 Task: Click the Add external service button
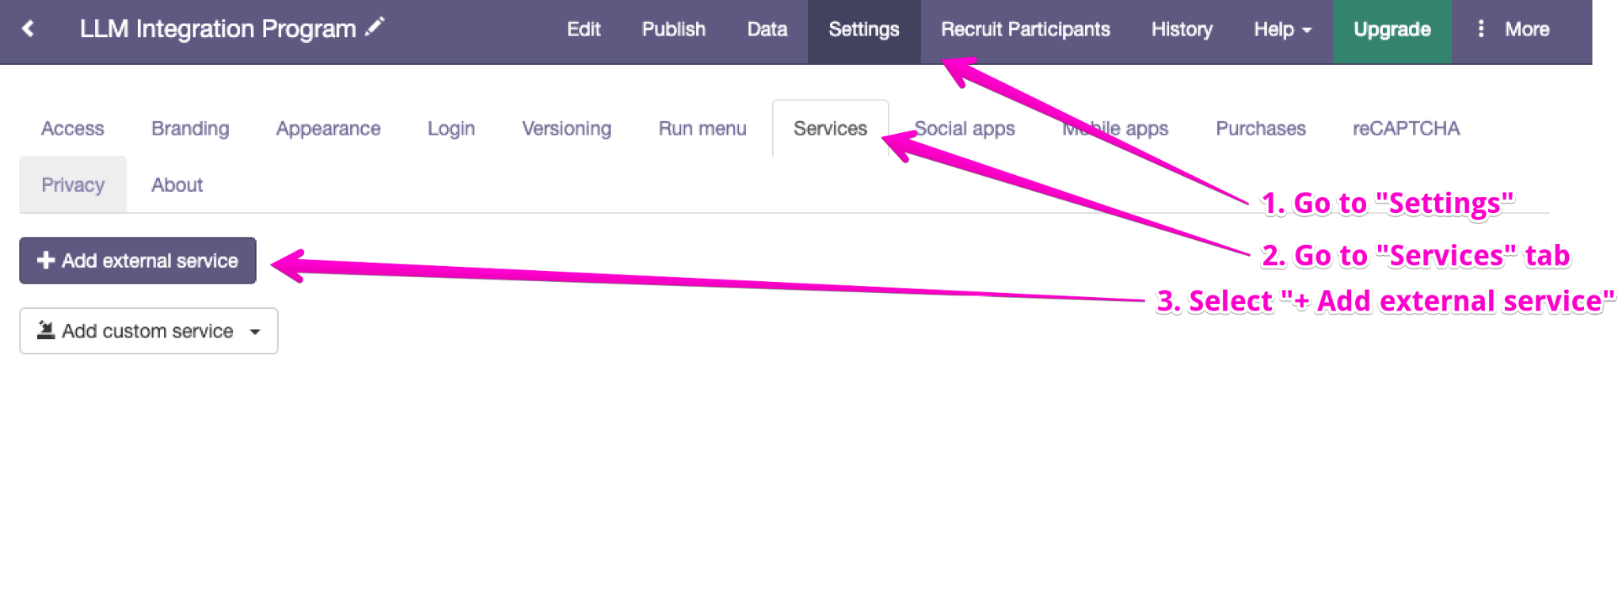[138, 261]
